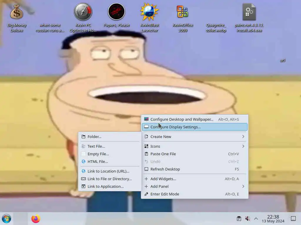Launch Firefox from the taskbar
The width and height of the screenshot is (301, 225).
[x=36, y=219]
